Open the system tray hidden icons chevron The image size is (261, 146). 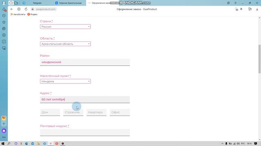[222, 144]
